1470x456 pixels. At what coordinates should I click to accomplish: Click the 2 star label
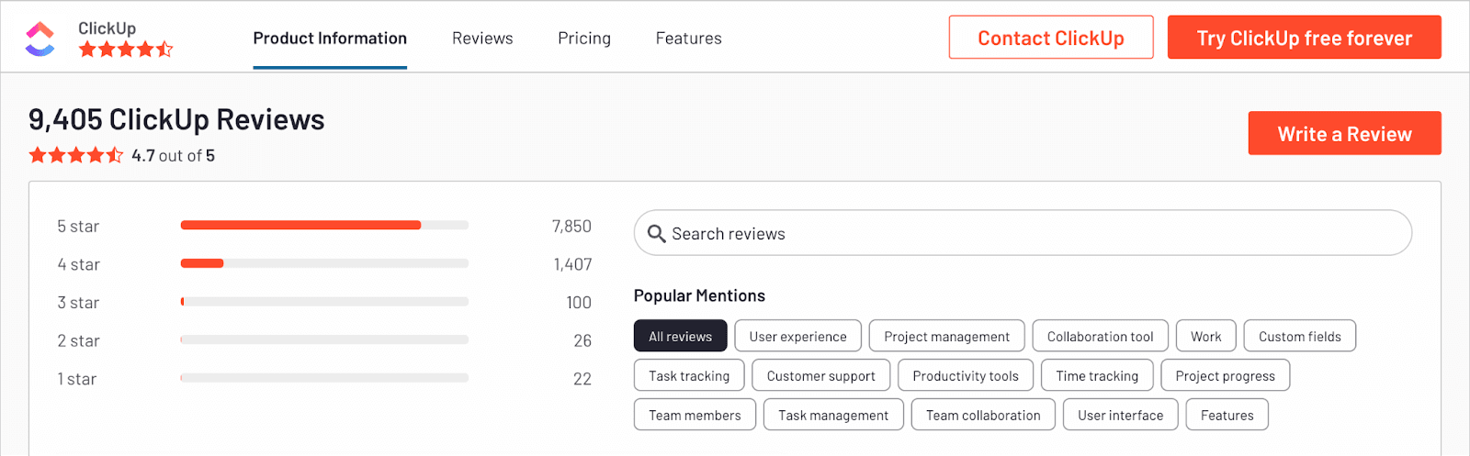[x=78, y=340]
